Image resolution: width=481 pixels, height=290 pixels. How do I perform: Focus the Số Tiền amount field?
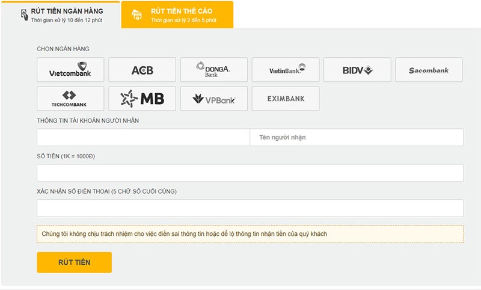250,173
